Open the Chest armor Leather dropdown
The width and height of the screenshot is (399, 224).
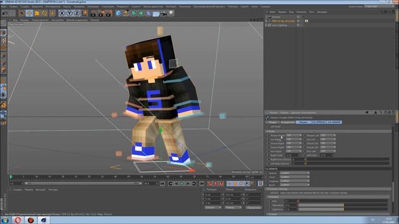(x=295, y=177)
